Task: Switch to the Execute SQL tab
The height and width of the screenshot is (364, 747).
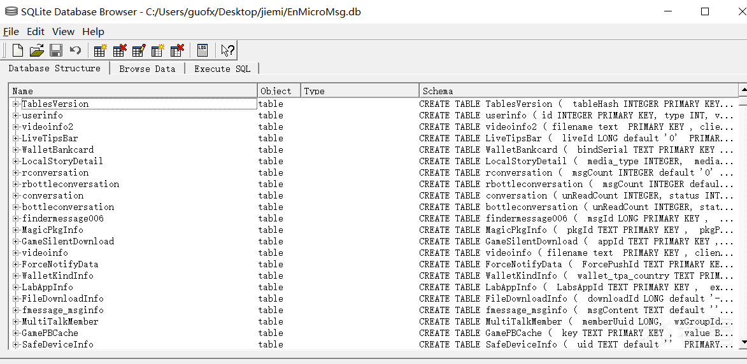Action: (222, 69)
